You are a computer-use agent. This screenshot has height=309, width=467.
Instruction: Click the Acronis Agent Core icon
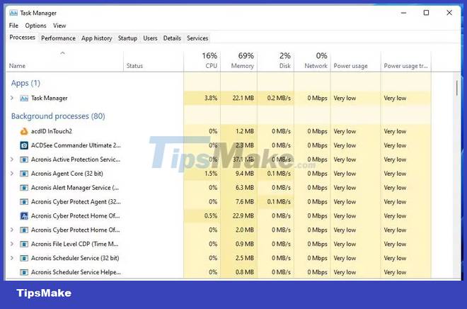click(24, 174)
